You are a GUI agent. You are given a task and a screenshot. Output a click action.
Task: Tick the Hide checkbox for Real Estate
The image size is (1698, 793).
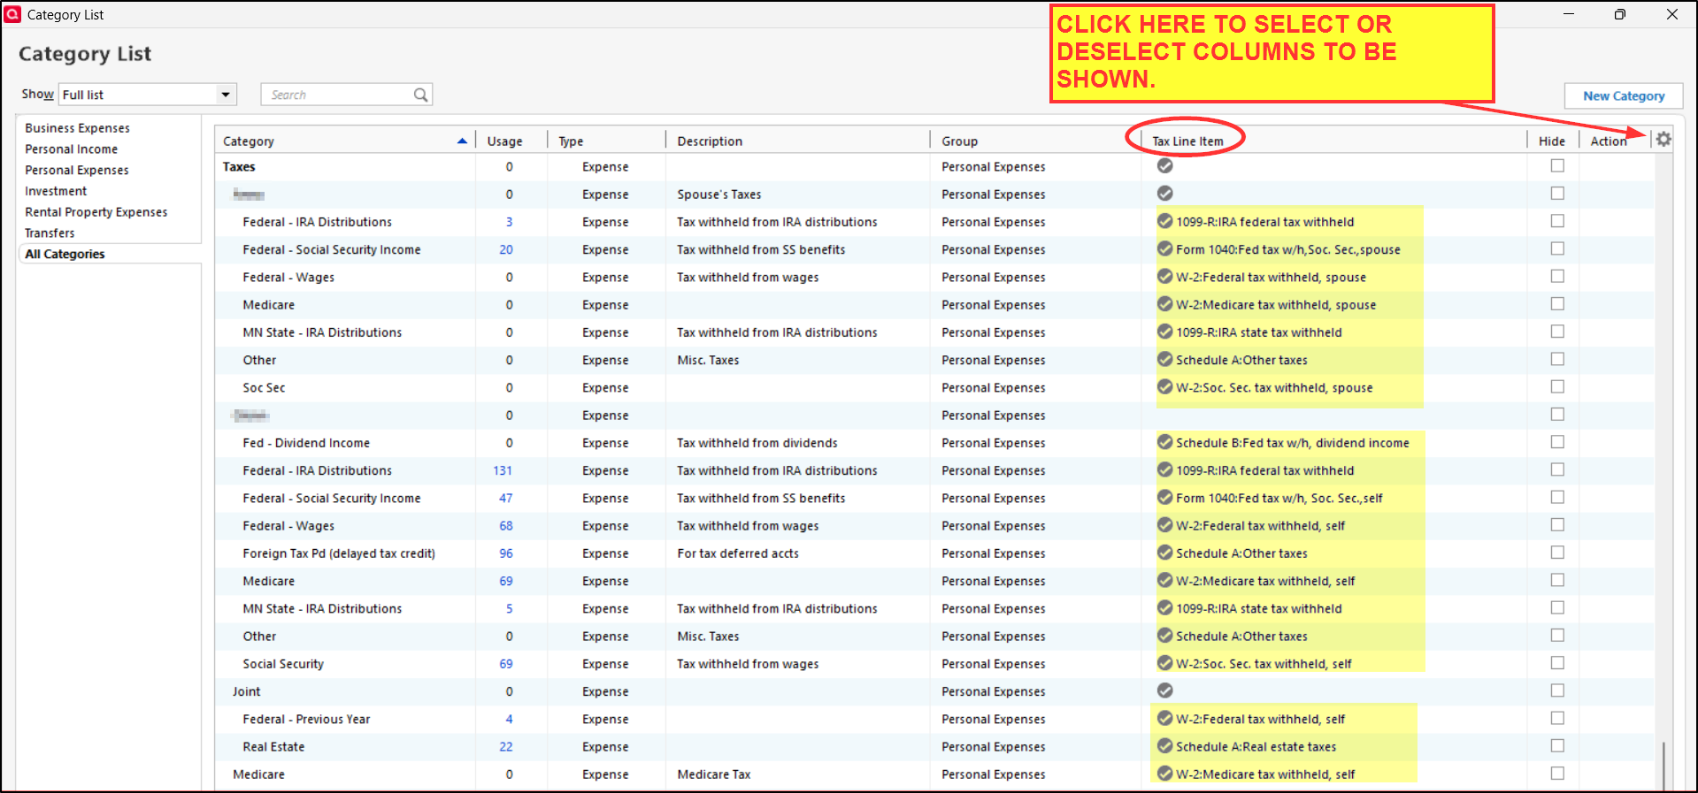point(1557,745)
